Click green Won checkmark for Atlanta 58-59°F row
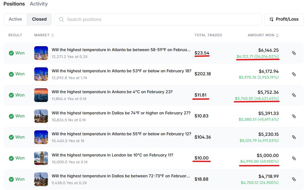The height and width of the screenshot is (190, 308). pyautogui.click(x=11, y=53)
